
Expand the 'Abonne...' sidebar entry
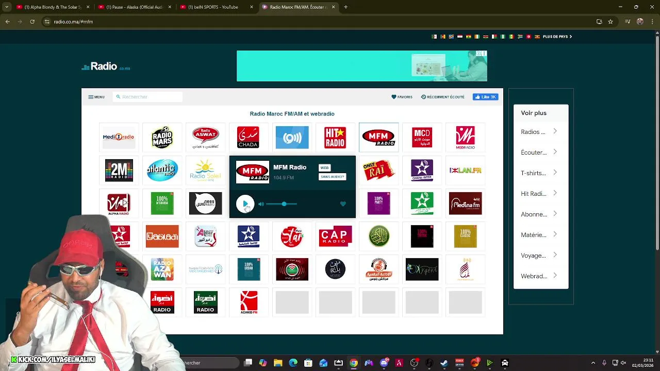[539, 214]
